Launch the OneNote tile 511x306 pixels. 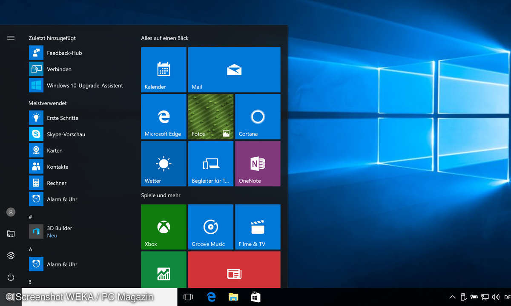(x=258, y=164)
